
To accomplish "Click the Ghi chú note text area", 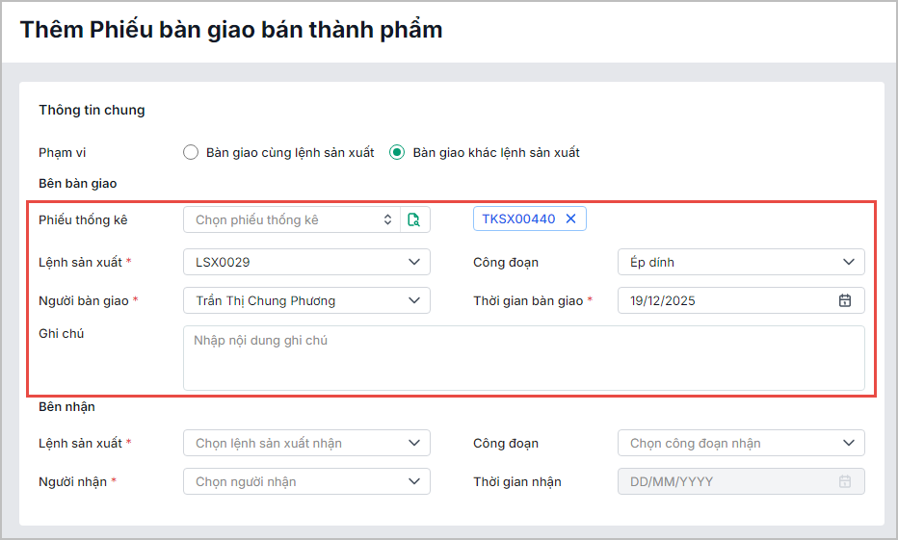I will point(523,357).
